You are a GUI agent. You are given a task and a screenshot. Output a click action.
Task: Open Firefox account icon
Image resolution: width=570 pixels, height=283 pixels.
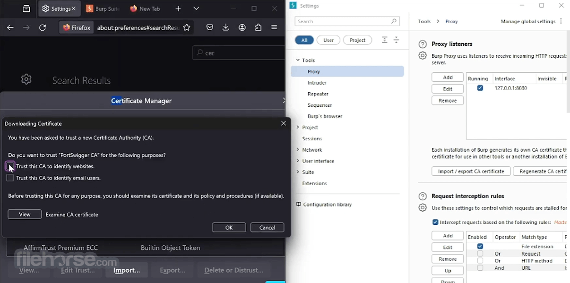(x=242, y=28)
